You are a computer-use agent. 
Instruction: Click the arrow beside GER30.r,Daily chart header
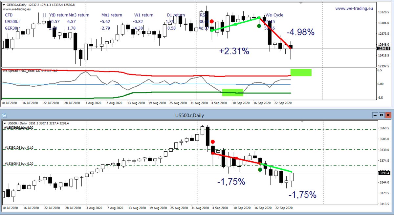point(4,5)
